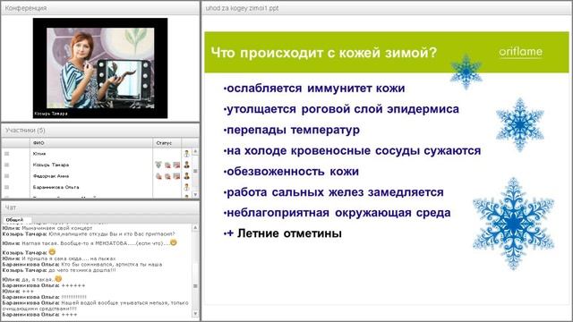Image resolution: width=573 pixels, height=322 pixels.
Task: Click the video caption "Козырь Тамара"
Action: [51, 114]
